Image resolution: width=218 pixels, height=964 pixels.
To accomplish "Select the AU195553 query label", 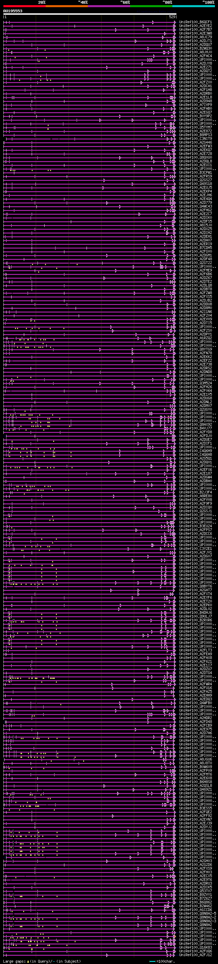I will (x=13, y=11).
